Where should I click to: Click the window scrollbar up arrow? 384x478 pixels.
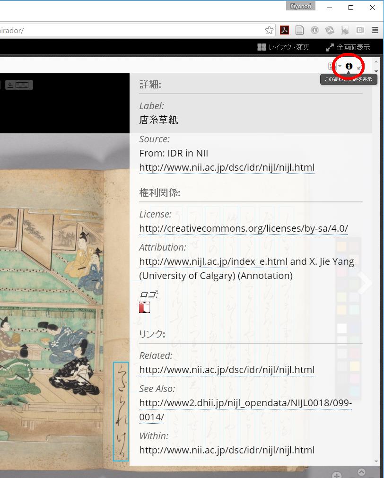coord(376,61)
